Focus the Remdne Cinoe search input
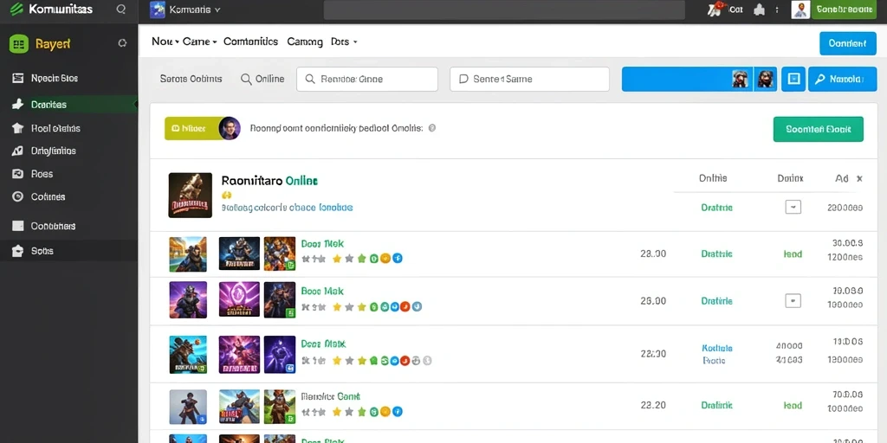 pos(367,79)
